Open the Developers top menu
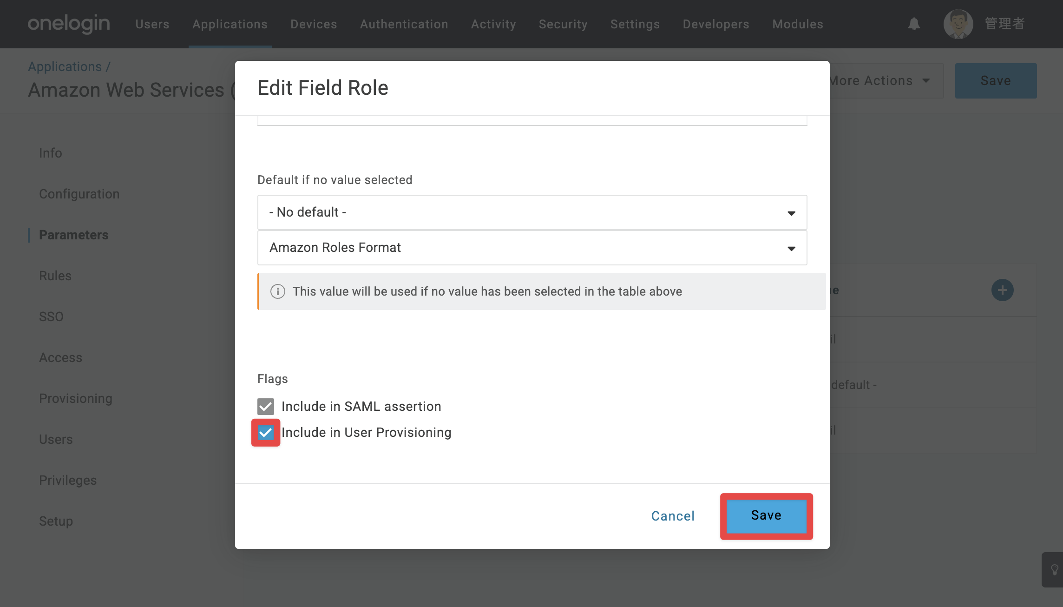The image size is (1063, 607). click(716, 24)
